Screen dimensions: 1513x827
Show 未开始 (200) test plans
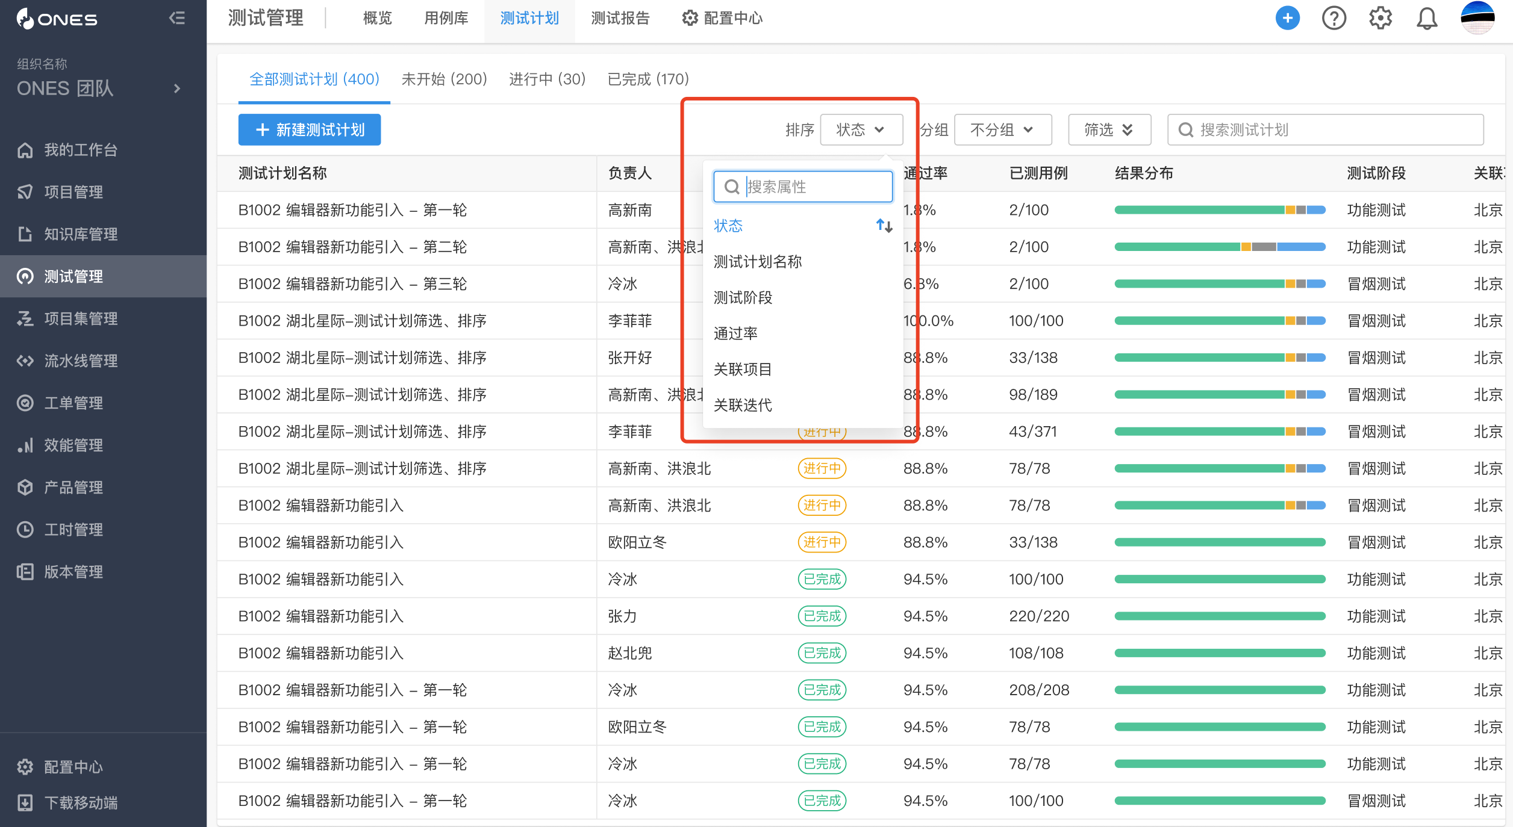click(444, 79)
